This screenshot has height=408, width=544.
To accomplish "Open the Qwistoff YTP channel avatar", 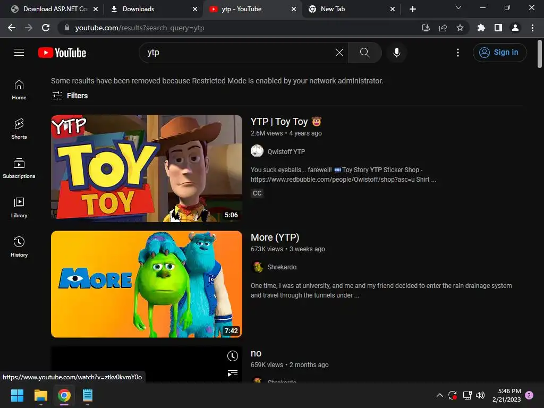I will point(257,151).
